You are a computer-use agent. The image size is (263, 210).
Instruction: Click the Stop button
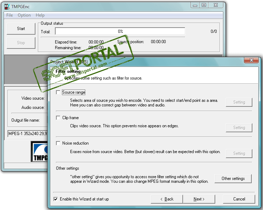(x=21, y=43)
